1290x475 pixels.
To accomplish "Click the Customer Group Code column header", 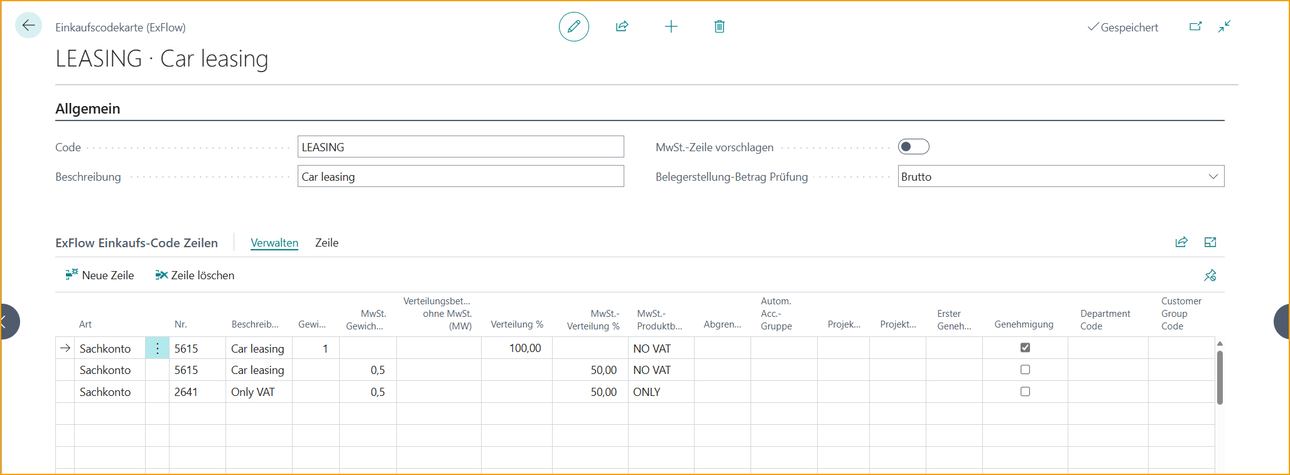I will [1181, 313].
